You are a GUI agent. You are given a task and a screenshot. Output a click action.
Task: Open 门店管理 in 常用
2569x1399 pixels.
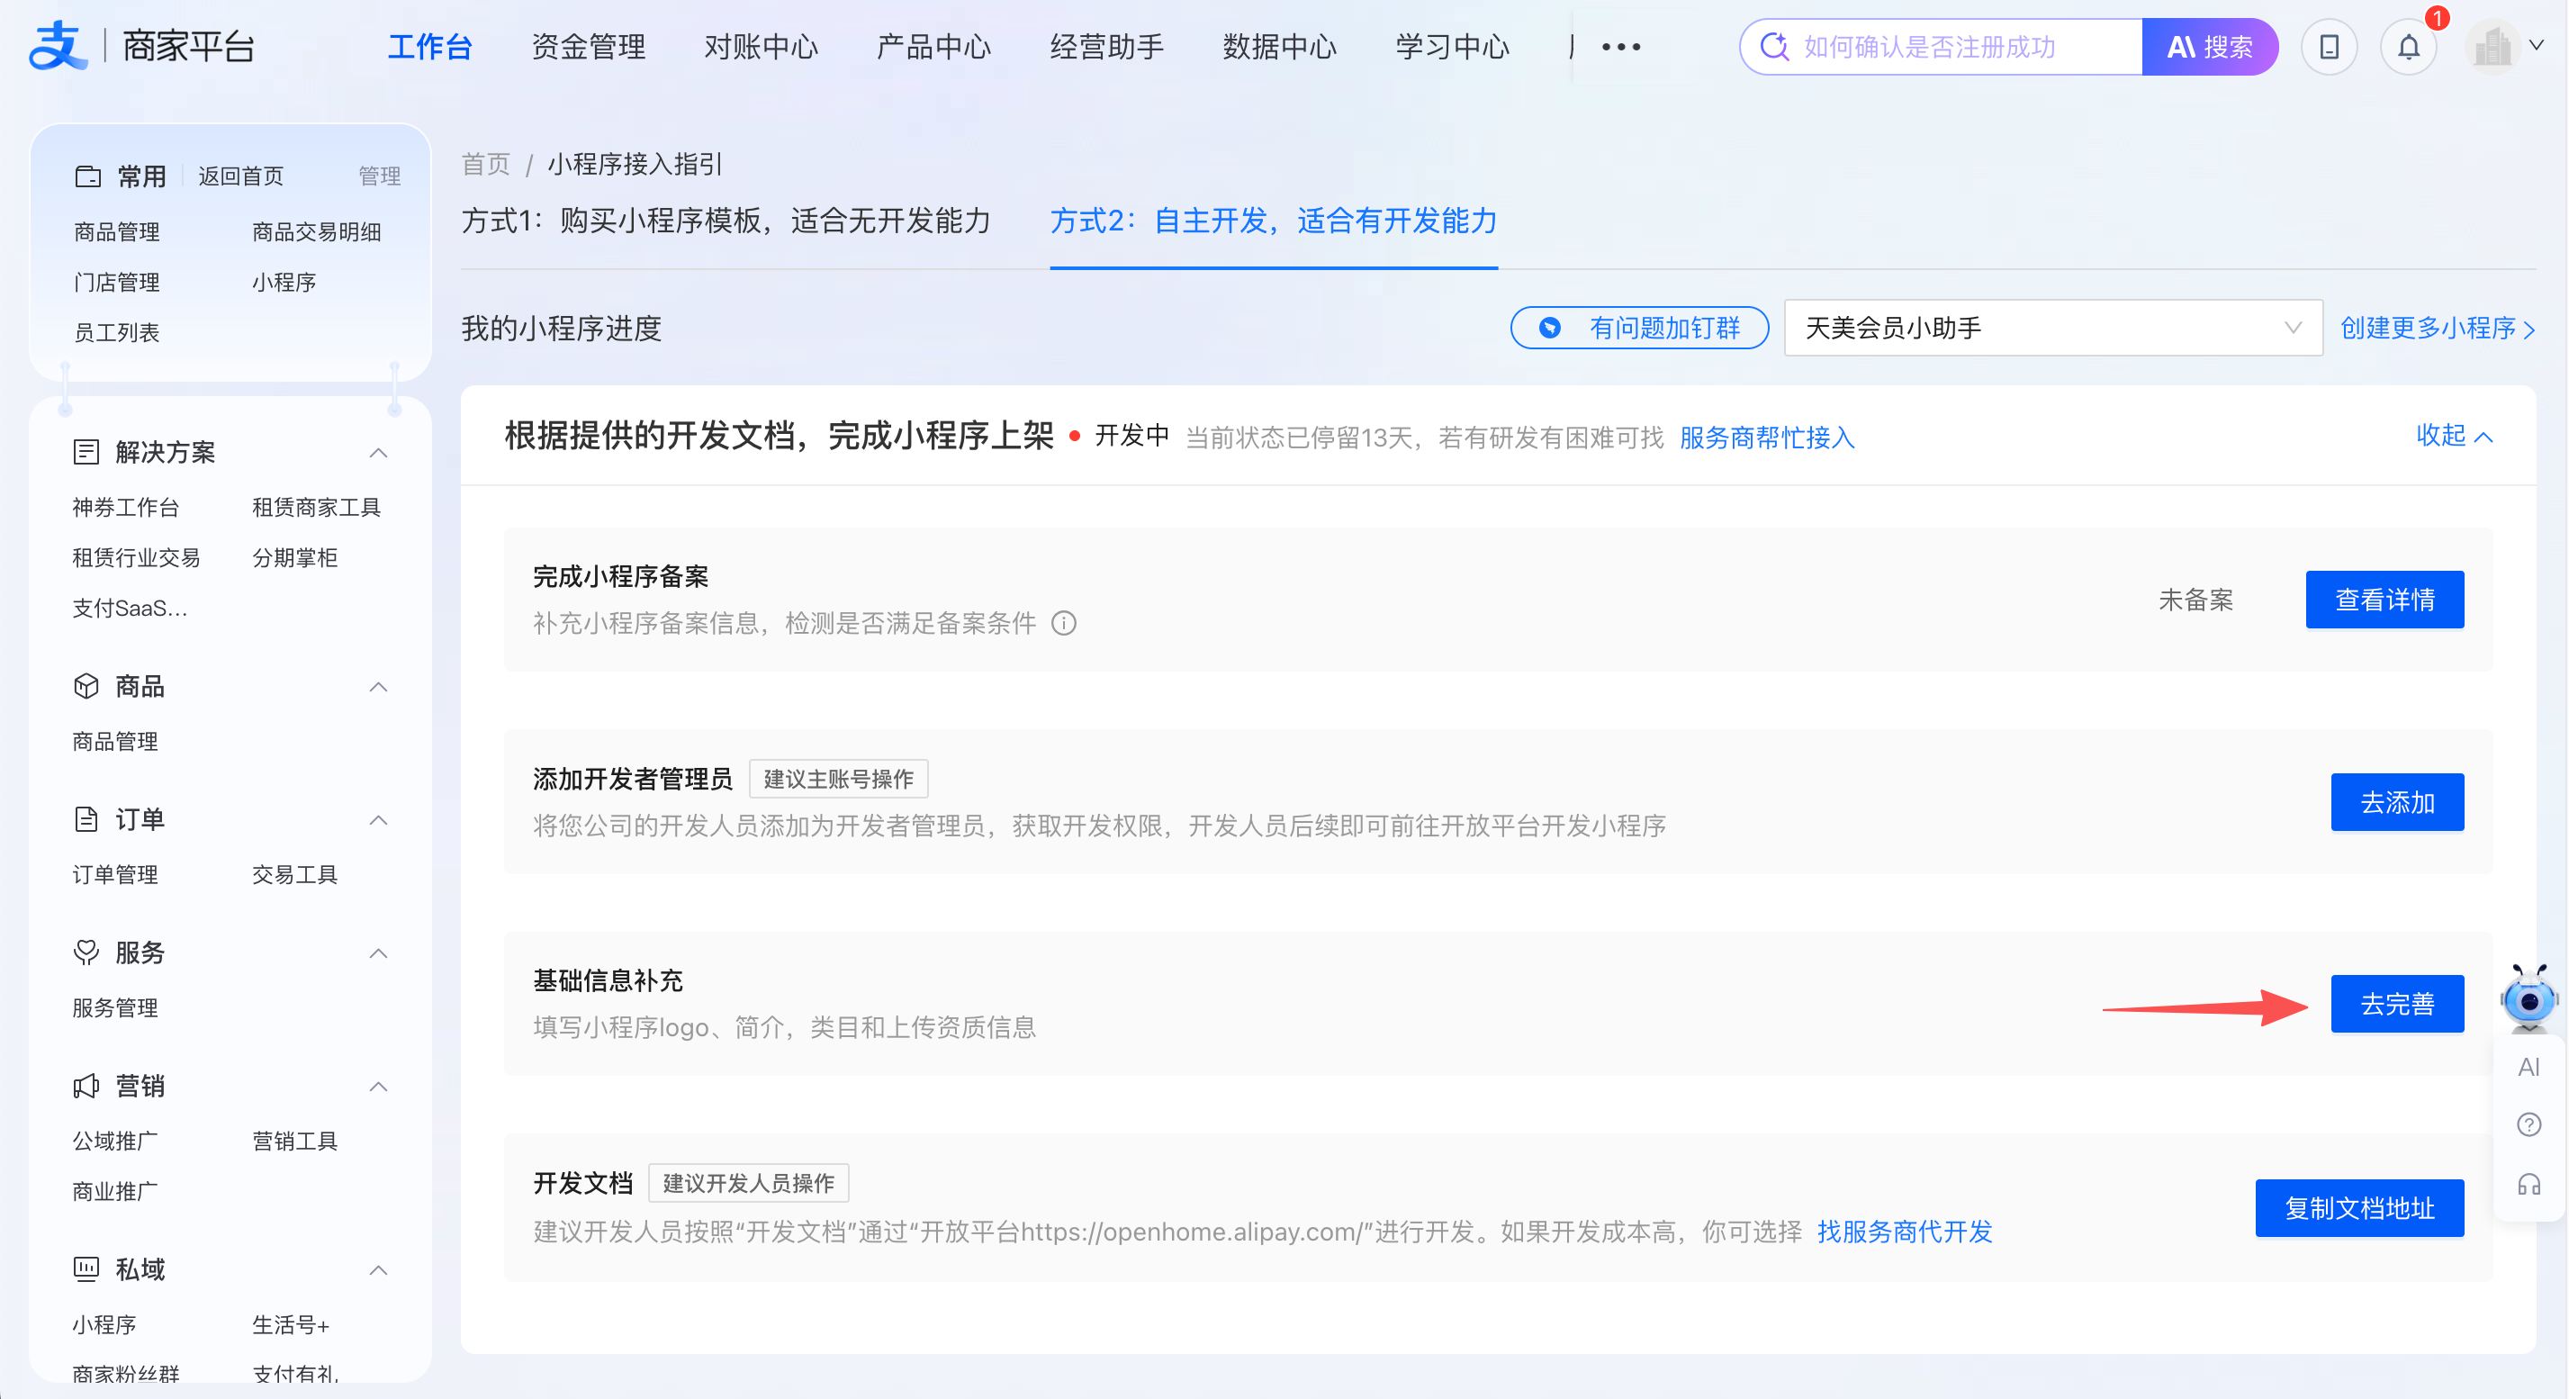click(x=117, y=284)
